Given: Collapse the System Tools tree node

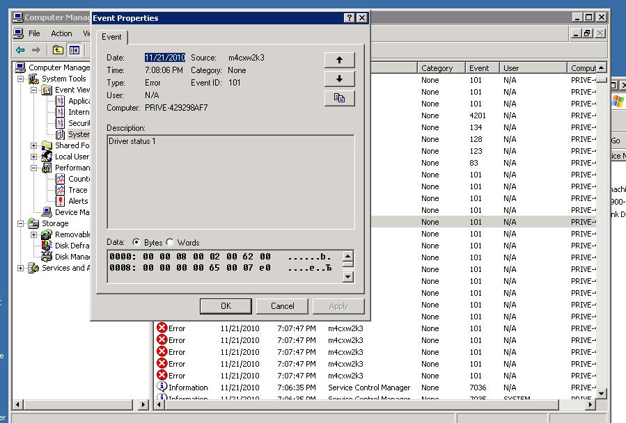Looking at the screenshot, I should (x=21, y=79).
